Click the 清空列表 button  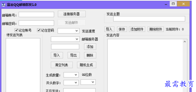pos(62,65)
